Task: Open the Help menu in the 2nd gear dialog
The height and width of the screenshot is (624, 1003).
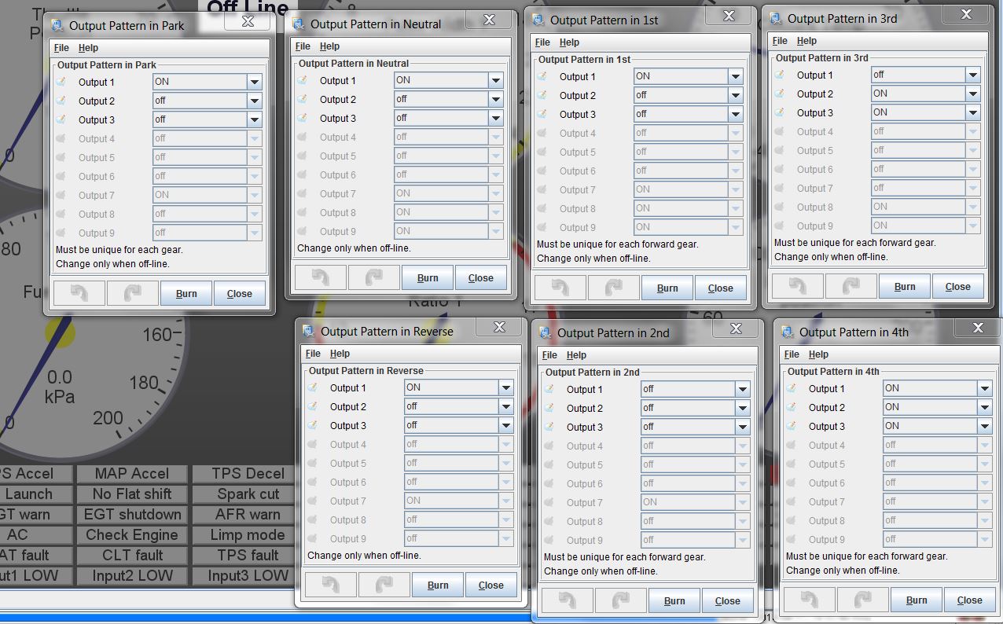Action: pos(576,355)
